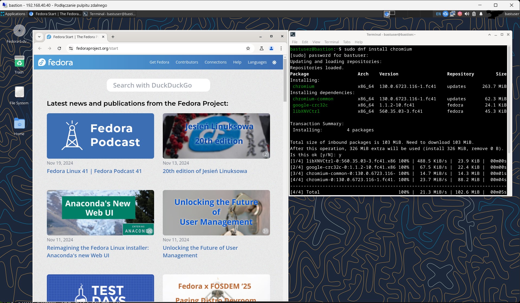View site information icon in address bar
The image size is (520, 303).
click(71, 48)
